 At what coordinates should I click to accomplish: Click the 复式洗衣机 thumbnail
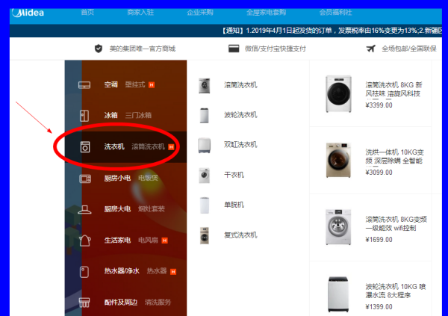pos(205,235)
